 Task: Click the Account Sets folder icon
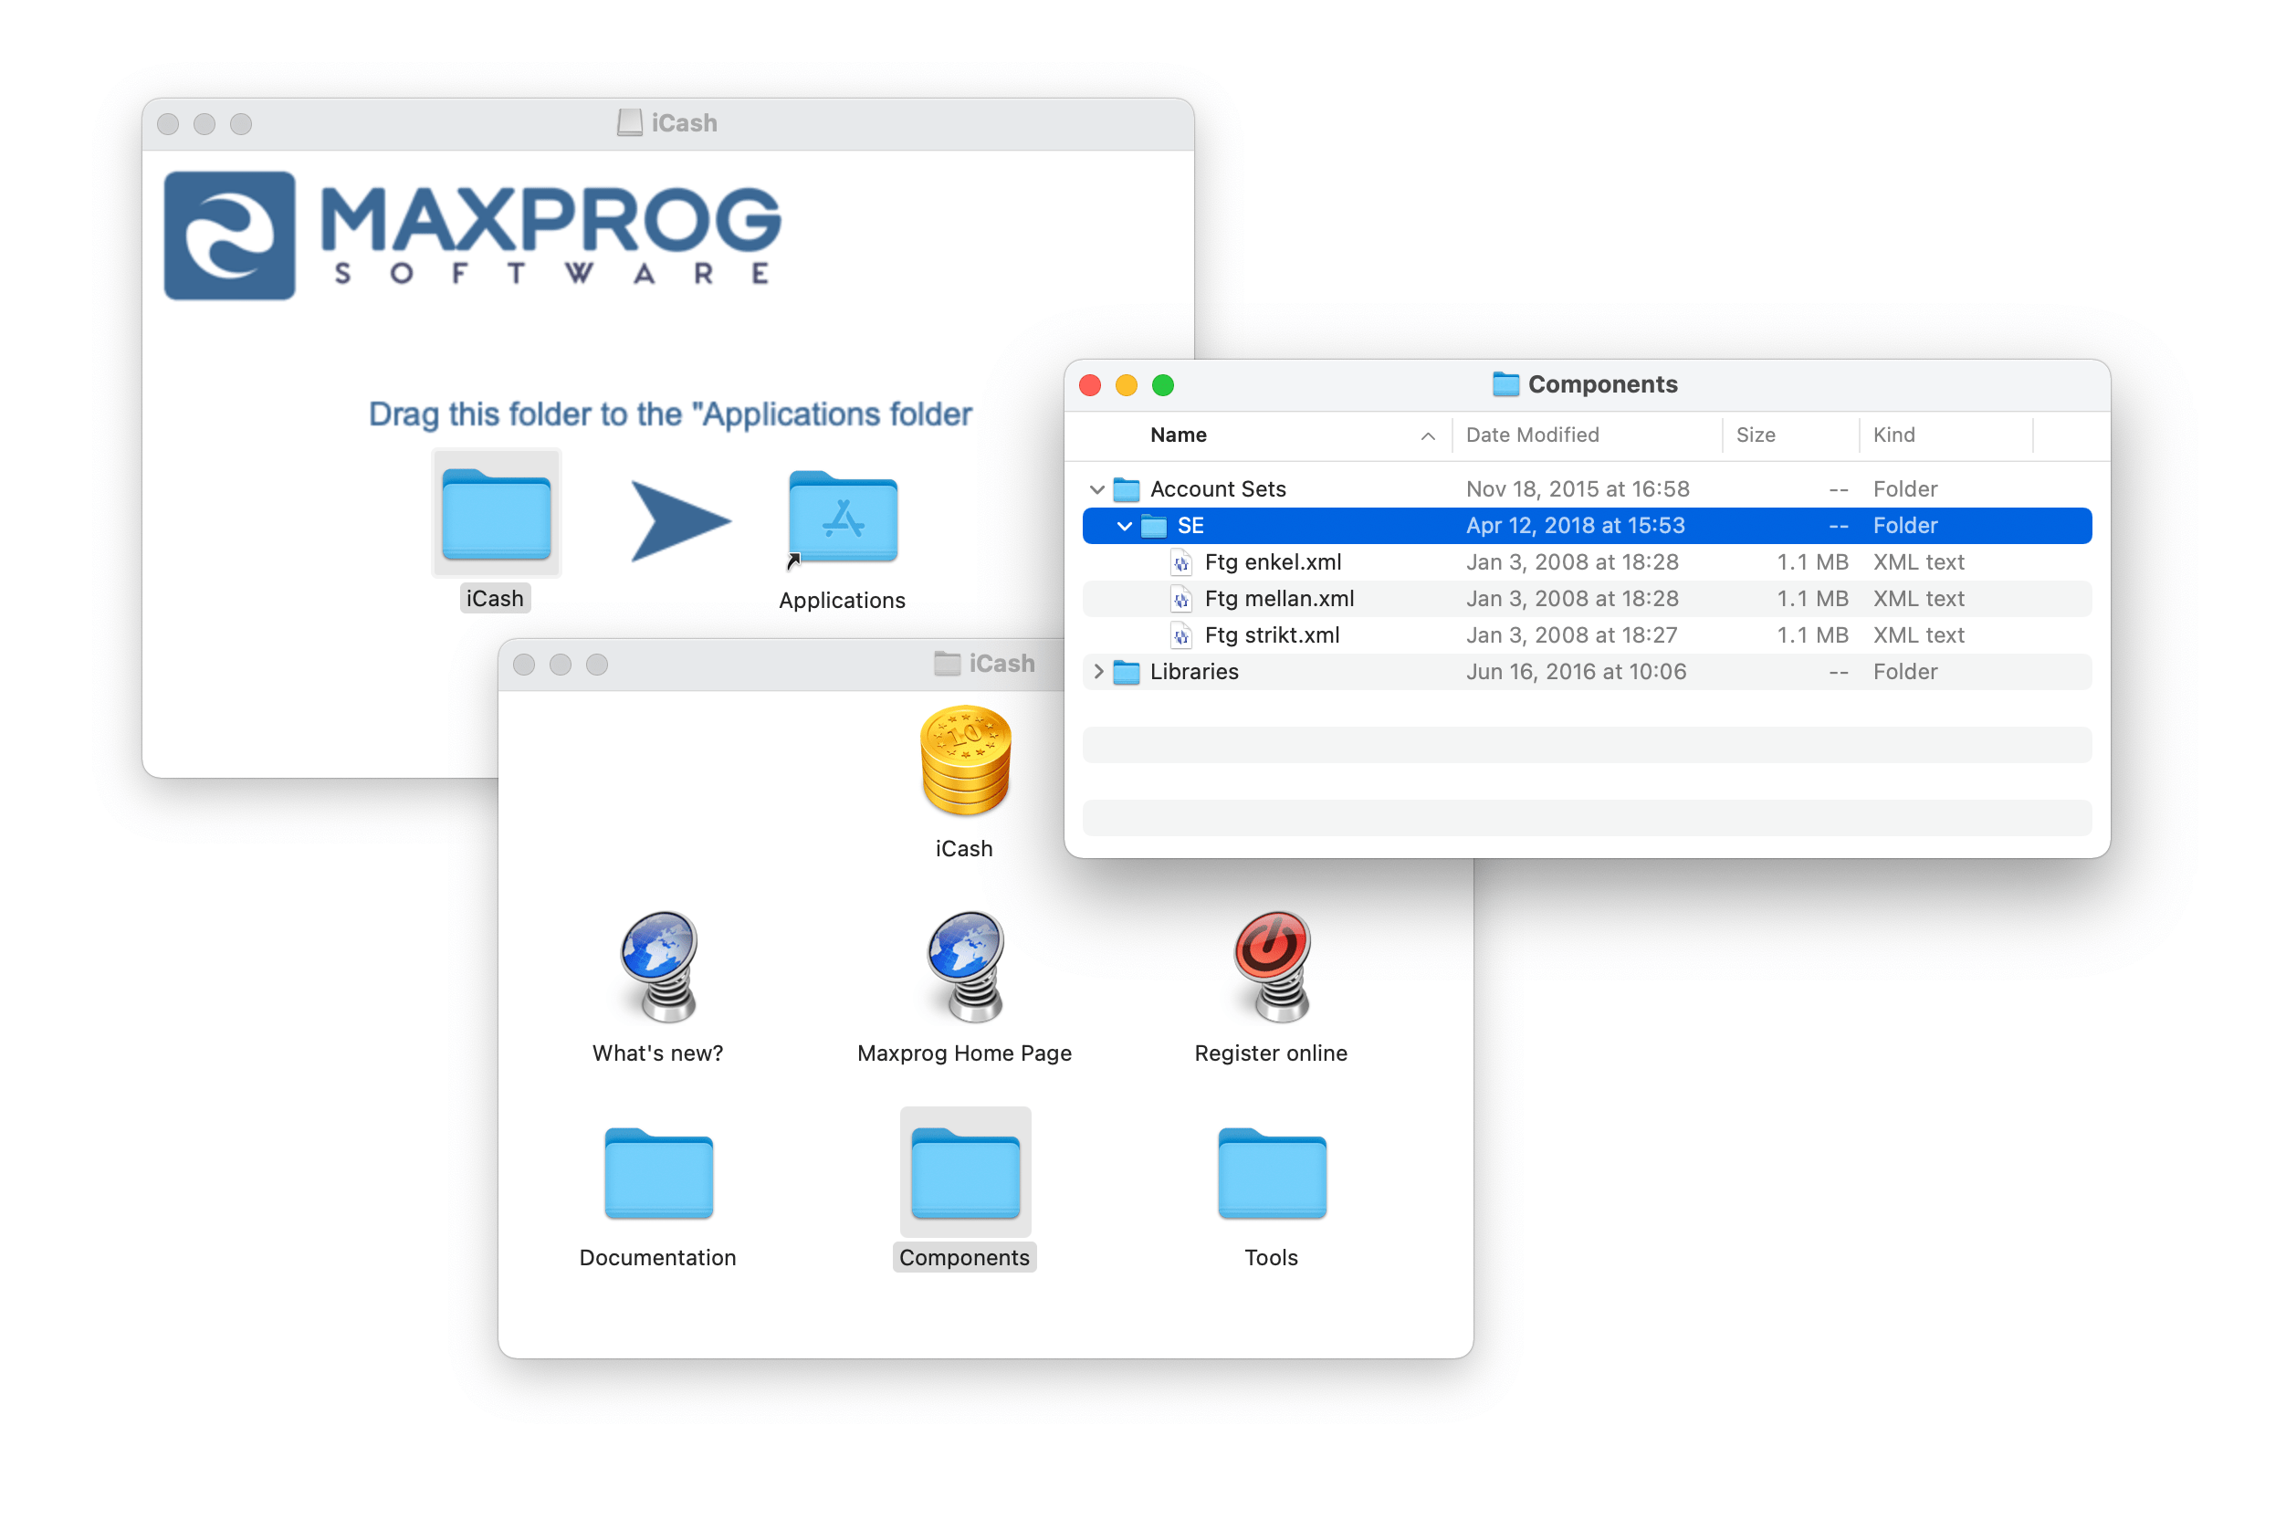tap(1126, 489)
